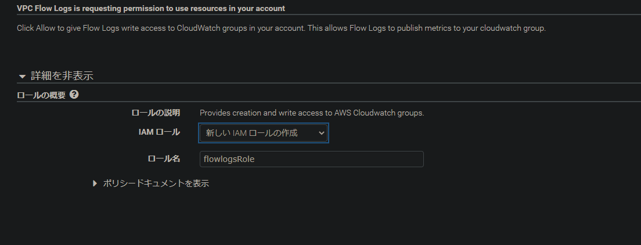Expand the ポリシードキュメントを表示 disclosure triangle

pos(95,183)
